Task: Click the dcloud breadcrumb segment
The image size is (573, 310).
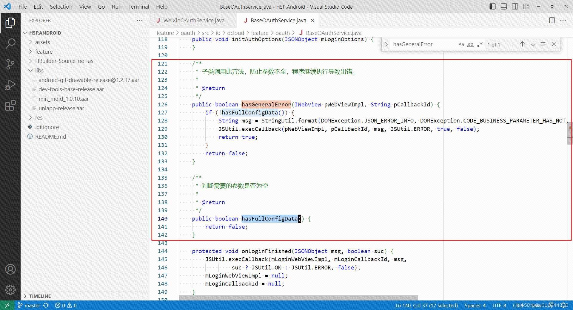Action: 235,33
